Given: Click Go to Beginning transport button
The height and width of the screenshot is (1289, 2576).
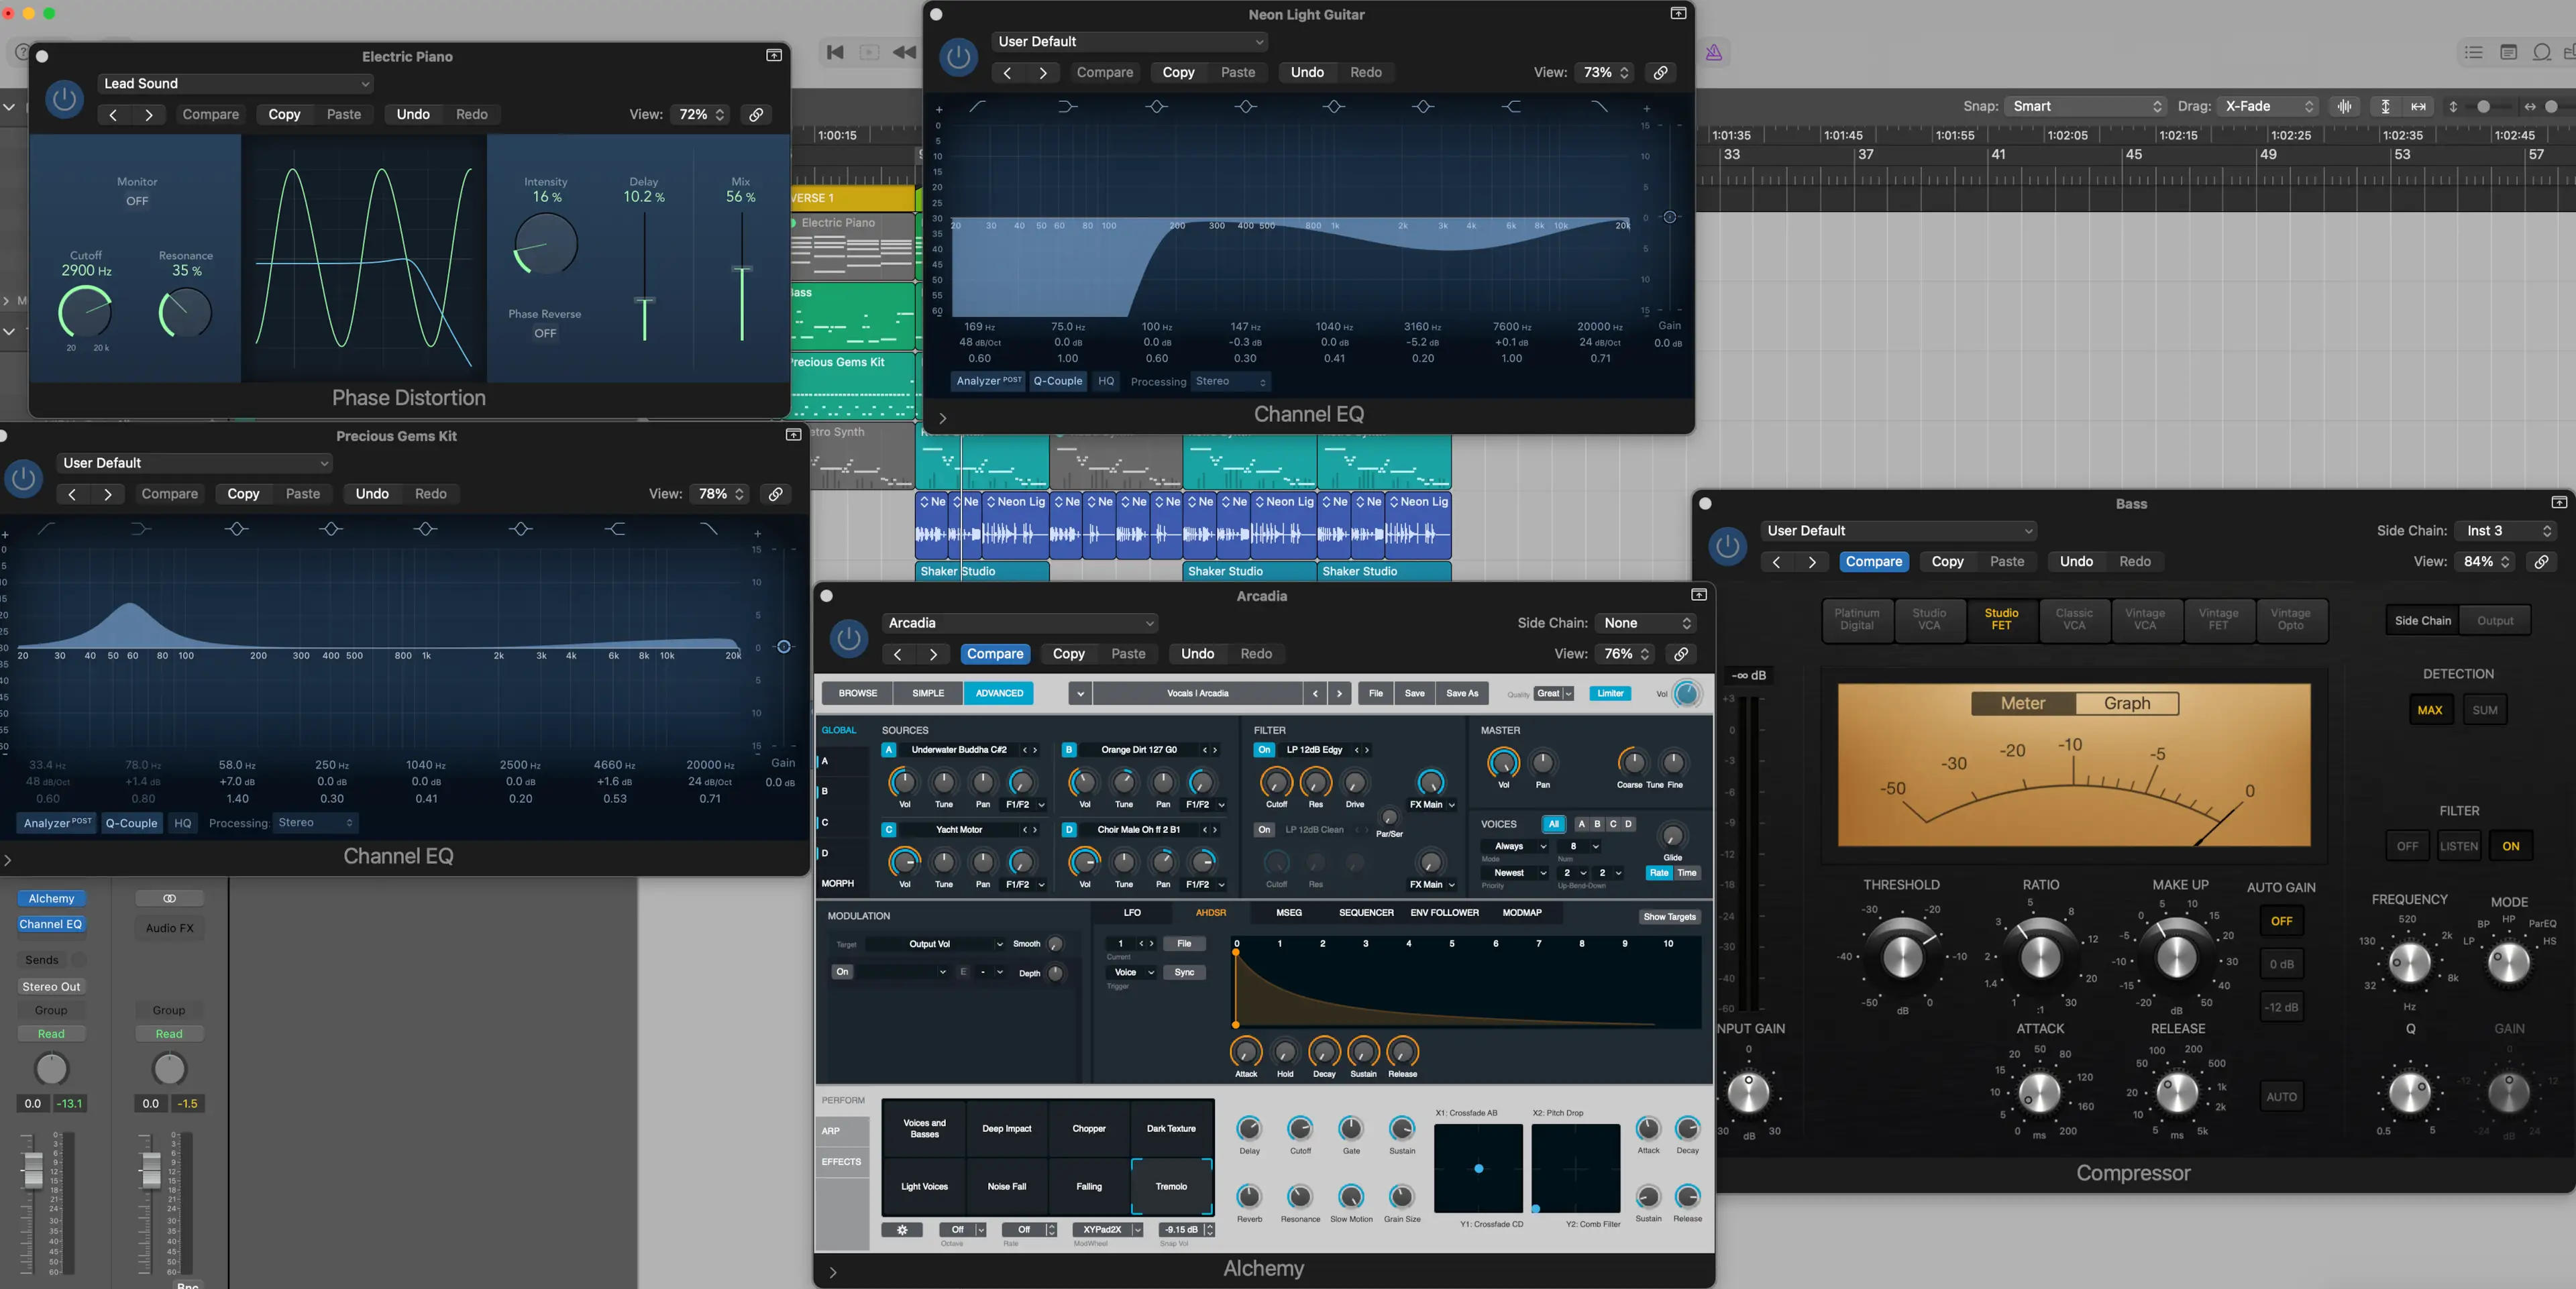Looking at the screenshot, I should [x=835, y=53].
